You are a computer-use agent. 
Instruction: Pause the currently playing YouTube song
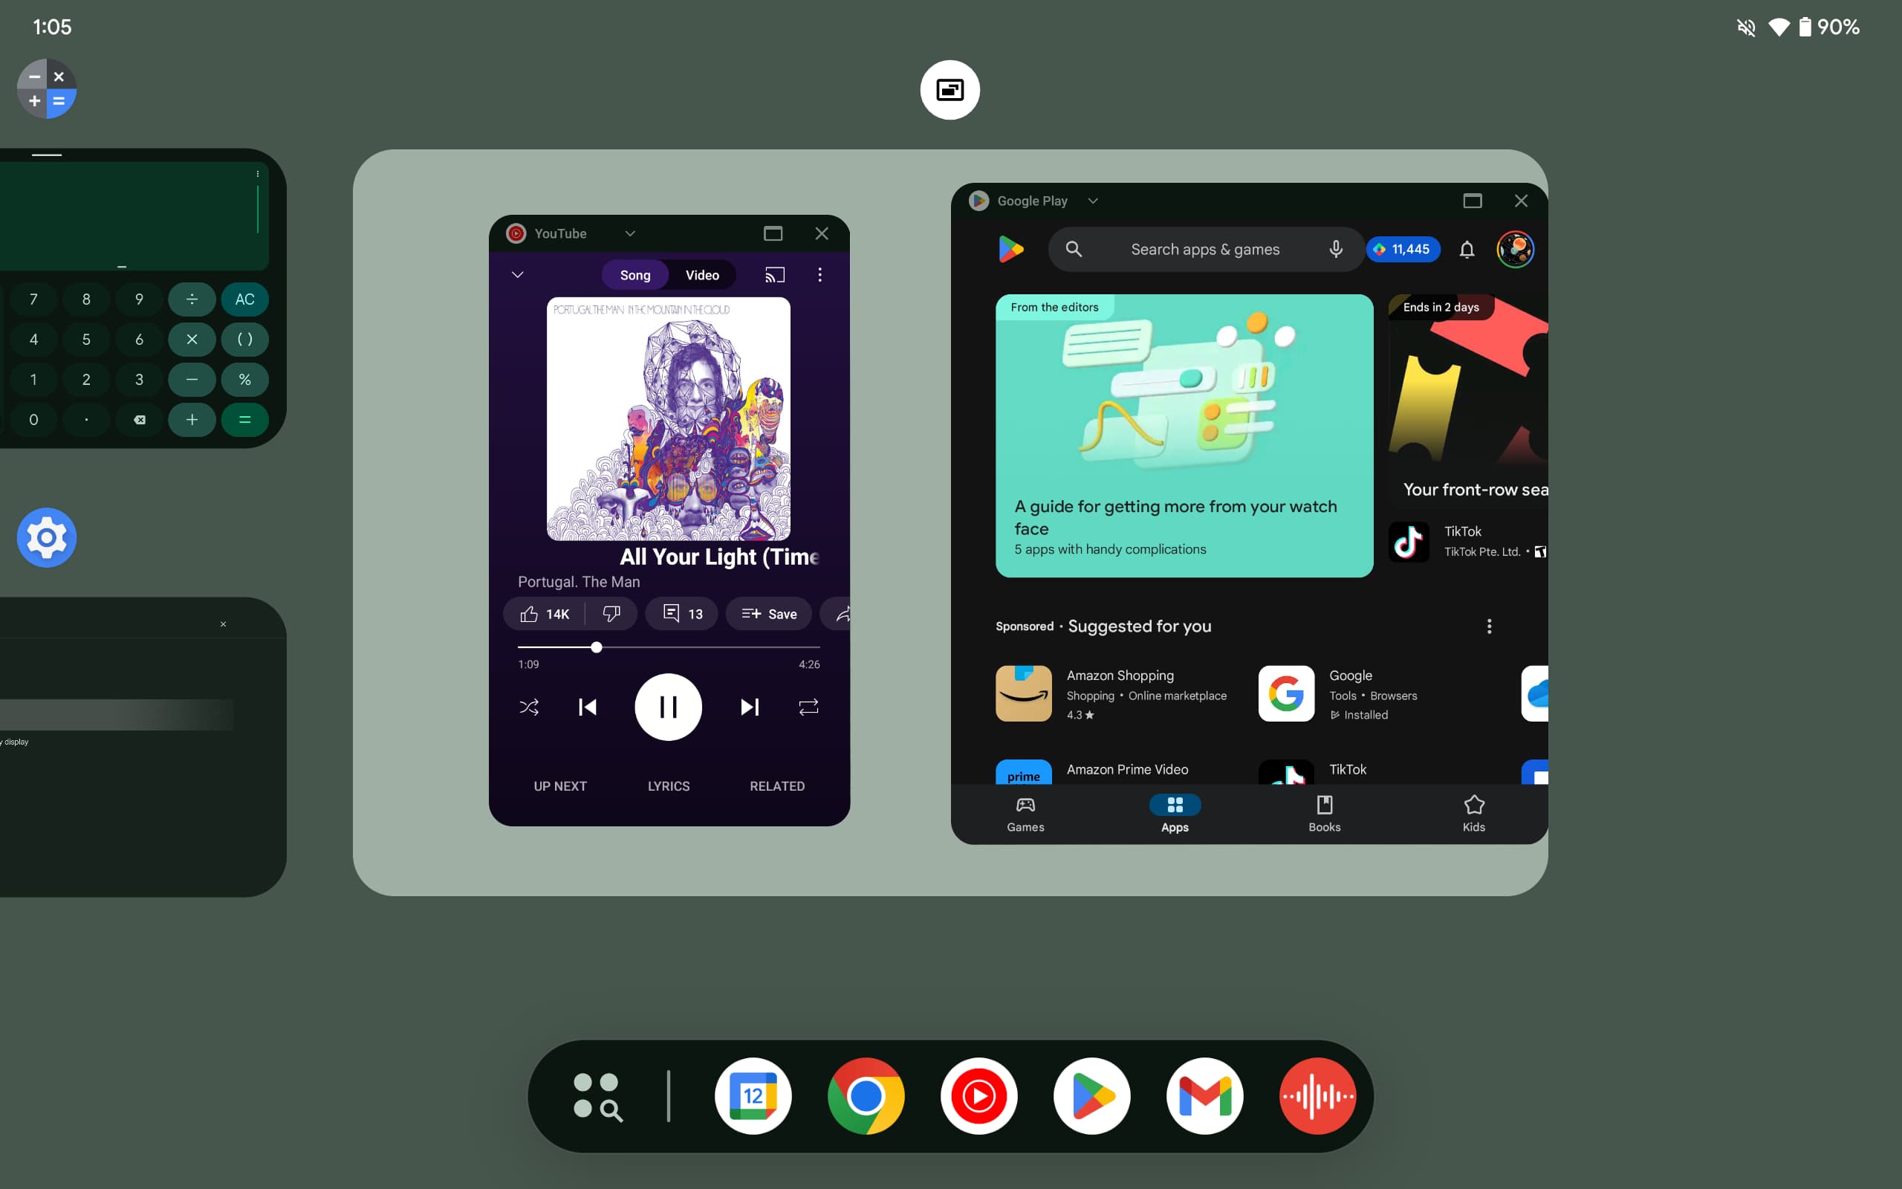point(668,707)
